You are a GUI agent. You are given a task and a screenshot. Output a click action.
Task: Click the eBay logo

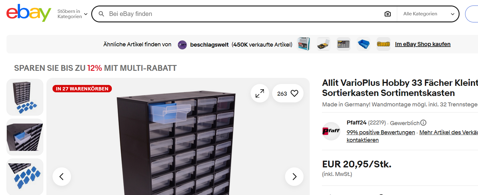pos(29,13)
